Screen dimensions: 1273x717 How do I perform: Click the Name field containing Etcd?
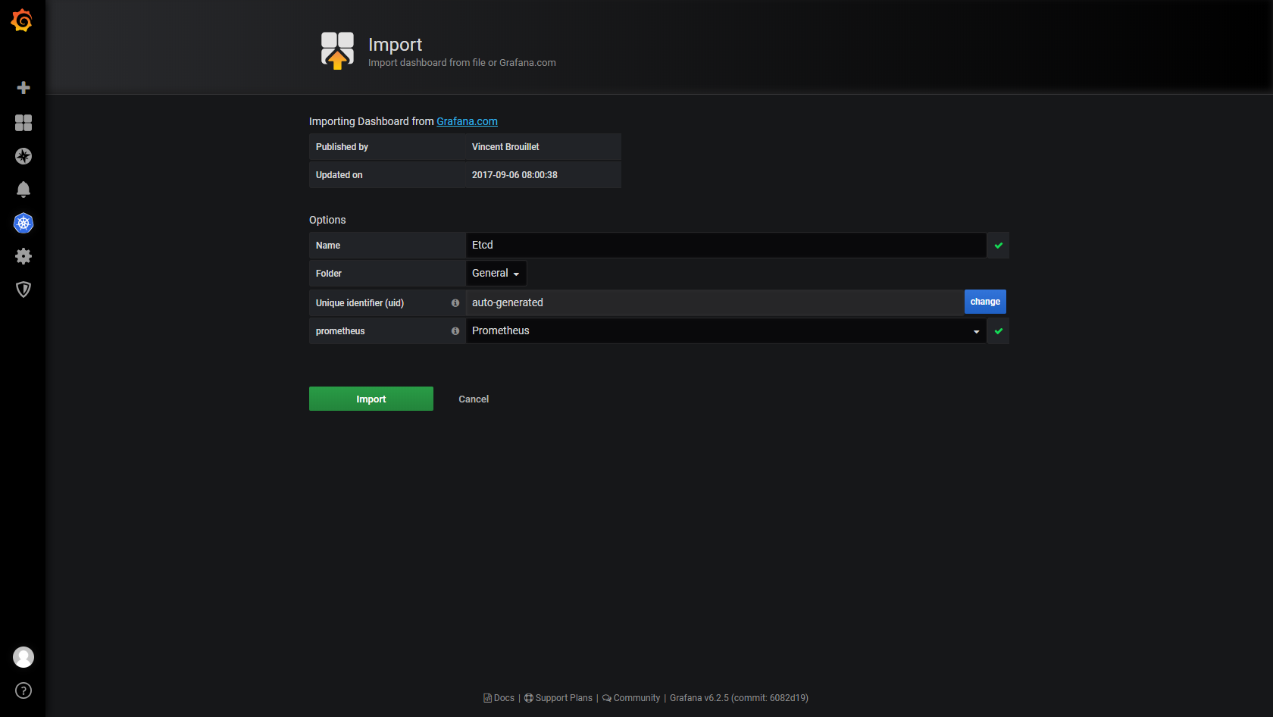tap(726, 246)
